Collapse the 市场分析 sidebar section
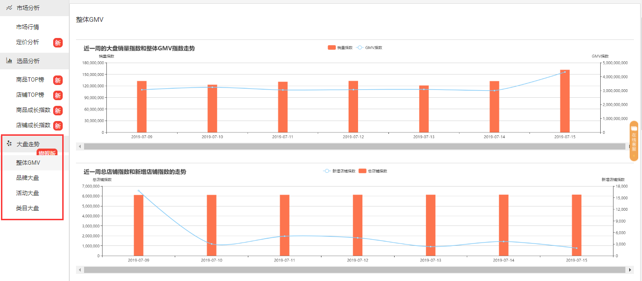This screenshot has width=642, height=281. pos(28,8)
